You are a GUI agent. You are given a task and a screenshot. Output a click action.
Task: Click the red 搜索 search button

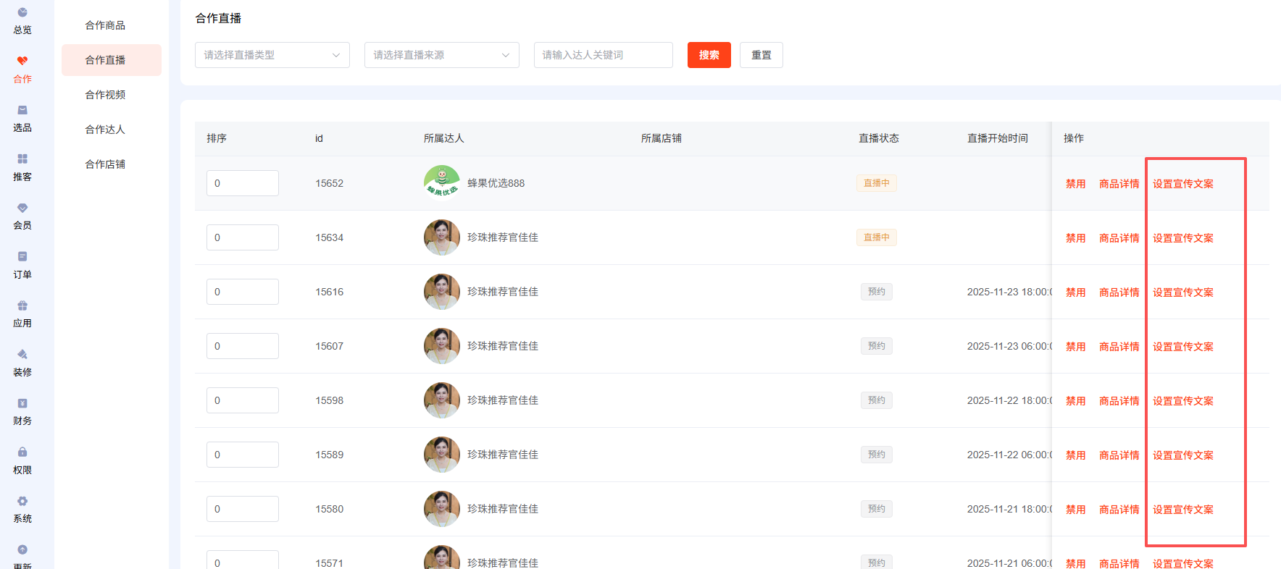[709, 55]
